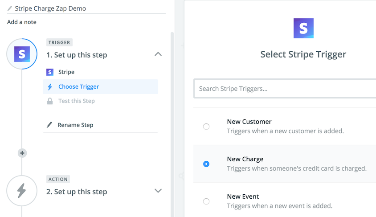Click the gray lightning bolt Action step circle

pyautogui.click(x=22, y=191)
